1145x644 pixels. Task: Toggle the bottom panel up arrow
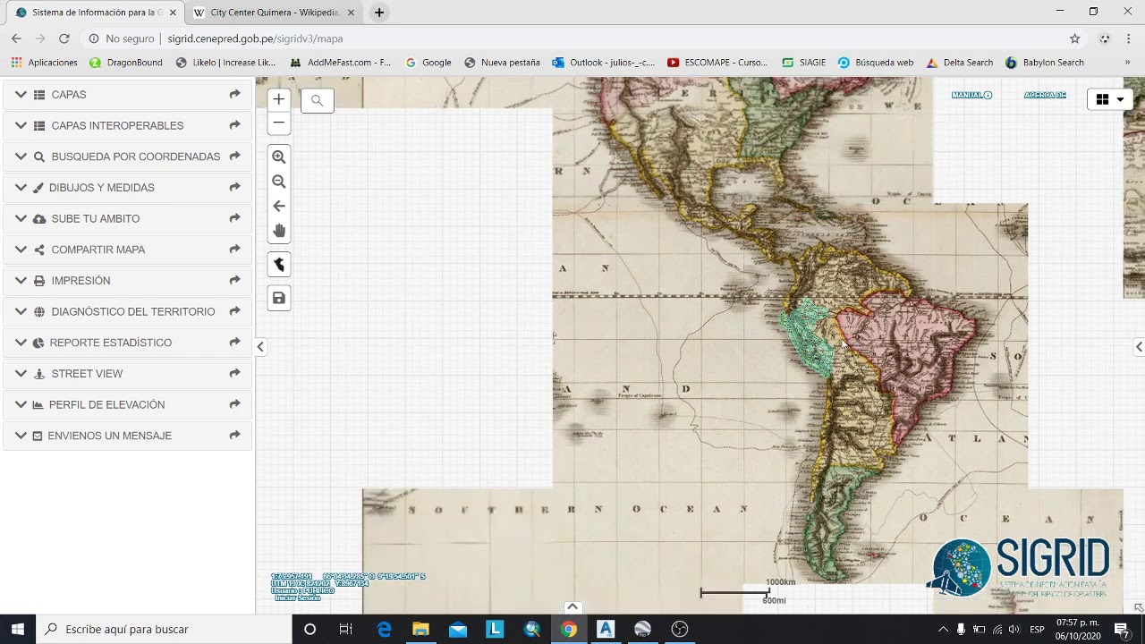(x=572, y=607)
